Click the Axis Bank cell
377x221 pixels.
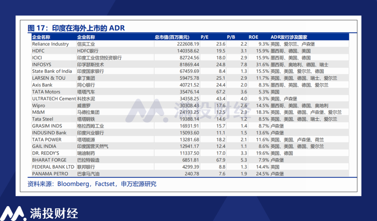[x=42, y=85]
